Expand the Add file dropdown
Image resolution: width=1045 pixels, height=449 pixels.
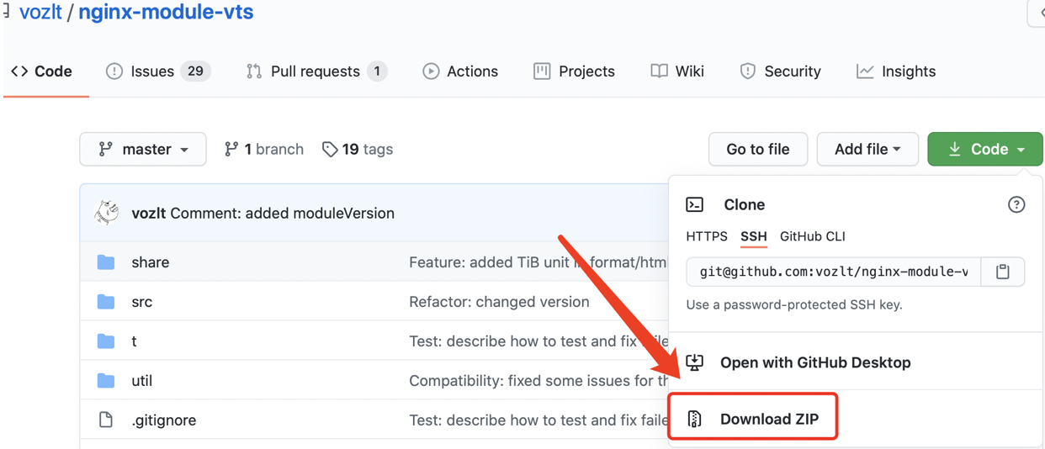coord(867,150)
